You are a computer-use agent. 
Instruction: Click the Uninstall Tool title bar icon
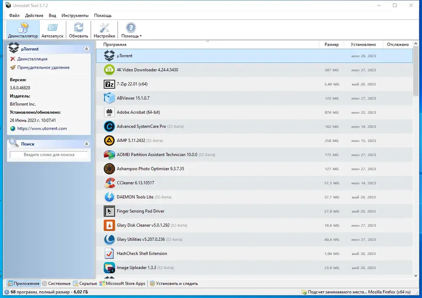[8, 5]
